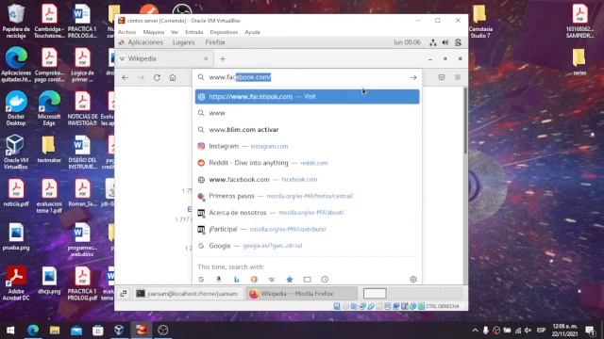This screenshot has width=604, height=339.
Task: Go to Firefox home page icon
Action: click(173, 77)
